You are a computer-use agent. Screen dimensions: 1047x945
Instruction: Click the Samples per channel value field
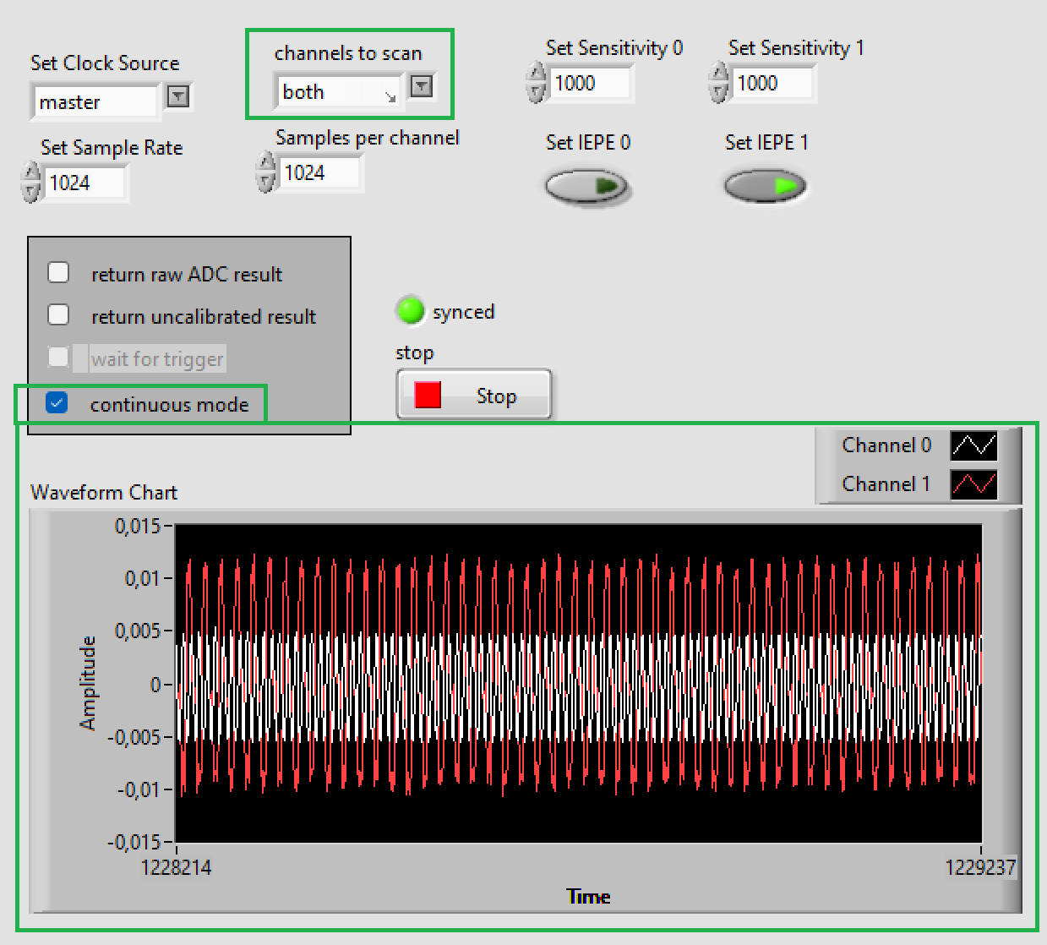click(321, 173)
